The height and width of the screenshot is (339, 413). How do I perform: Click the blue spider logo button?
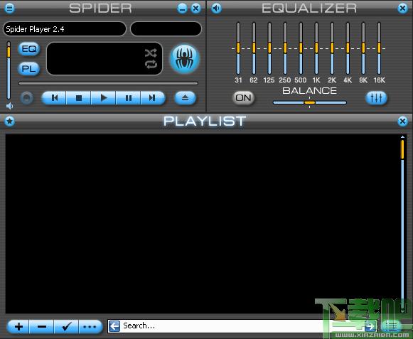pyautogui.click(x=185, y=59)
